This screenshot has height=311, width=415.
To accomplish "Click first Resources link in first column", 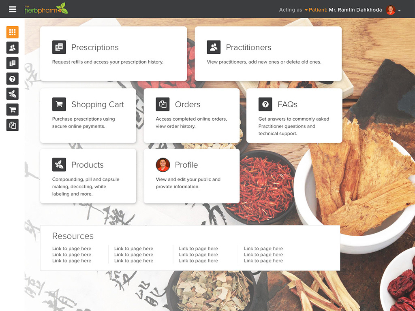I will (x=72, y=249).
